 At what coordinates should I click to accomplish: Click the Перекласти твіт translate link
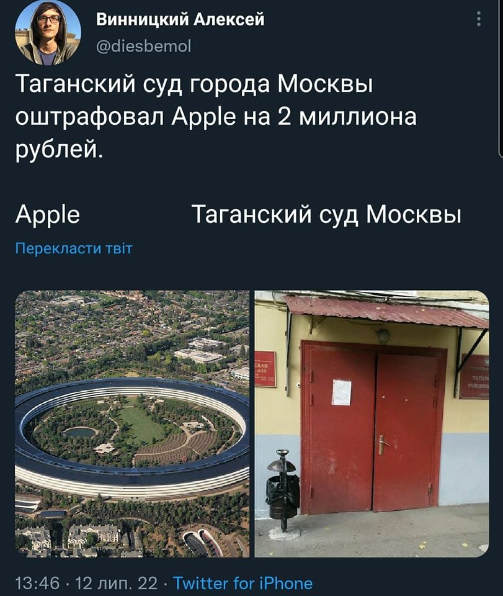point(74,248)
